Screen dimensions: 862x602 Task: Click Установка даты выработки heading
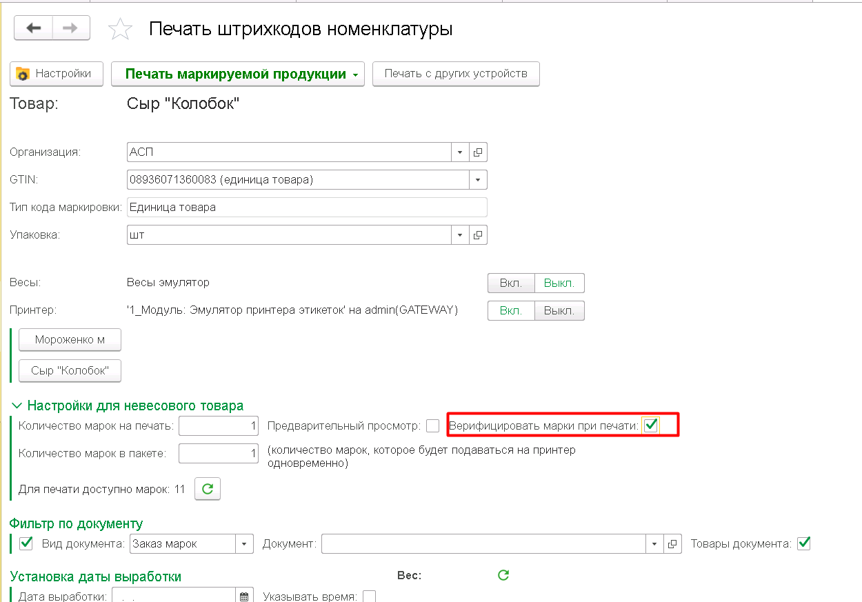pyautogui.click(x=96, y=576)
